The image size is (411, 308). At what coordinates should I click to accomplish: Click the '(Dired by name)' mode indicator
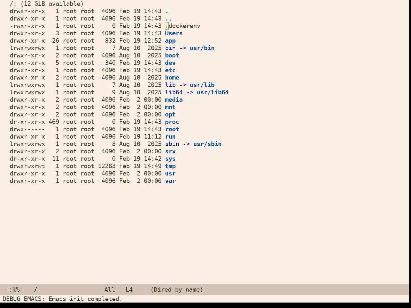pyautogui.click(x=177, y=290)
